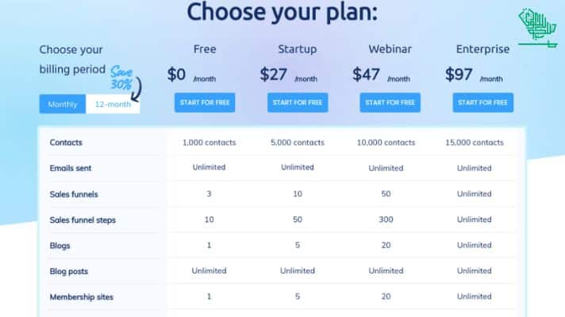The width and height of the screenshot is (565, 317).
Task: Switch billing to 12-month
Action: coord(113,104)
